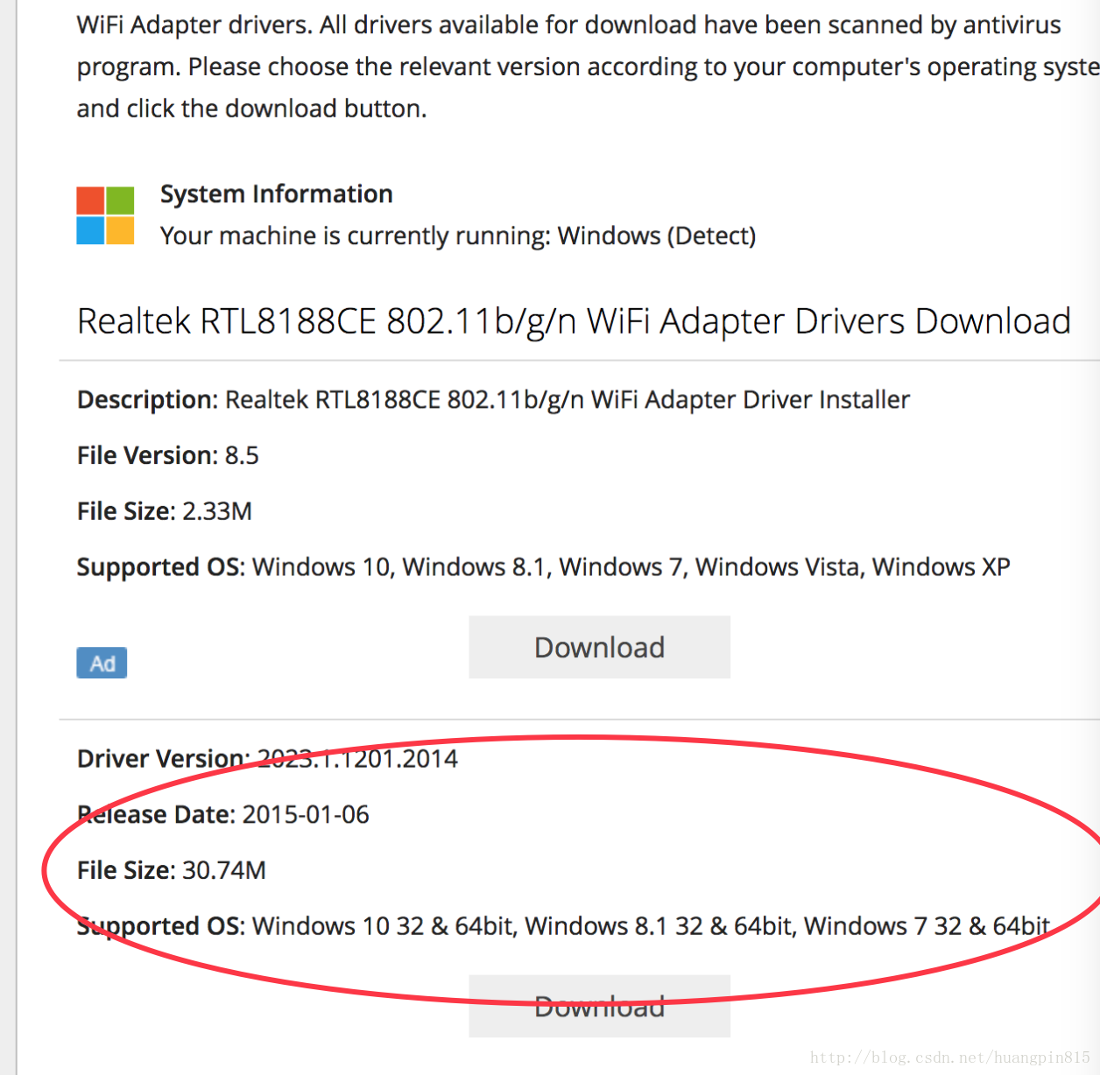The height and width of the screenshot is (1075, 1100).
Task: Click 'and click the download button.' sentence
Action: (251, 109)
